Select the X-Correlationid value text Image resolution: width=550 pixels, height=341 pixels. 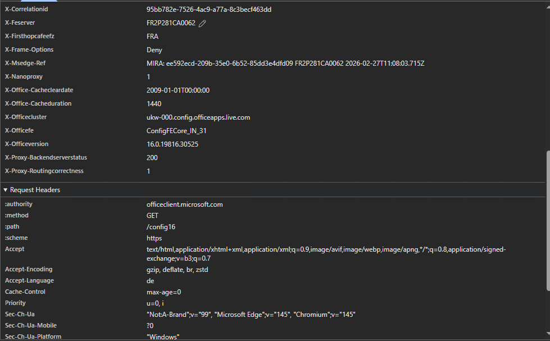209,10
